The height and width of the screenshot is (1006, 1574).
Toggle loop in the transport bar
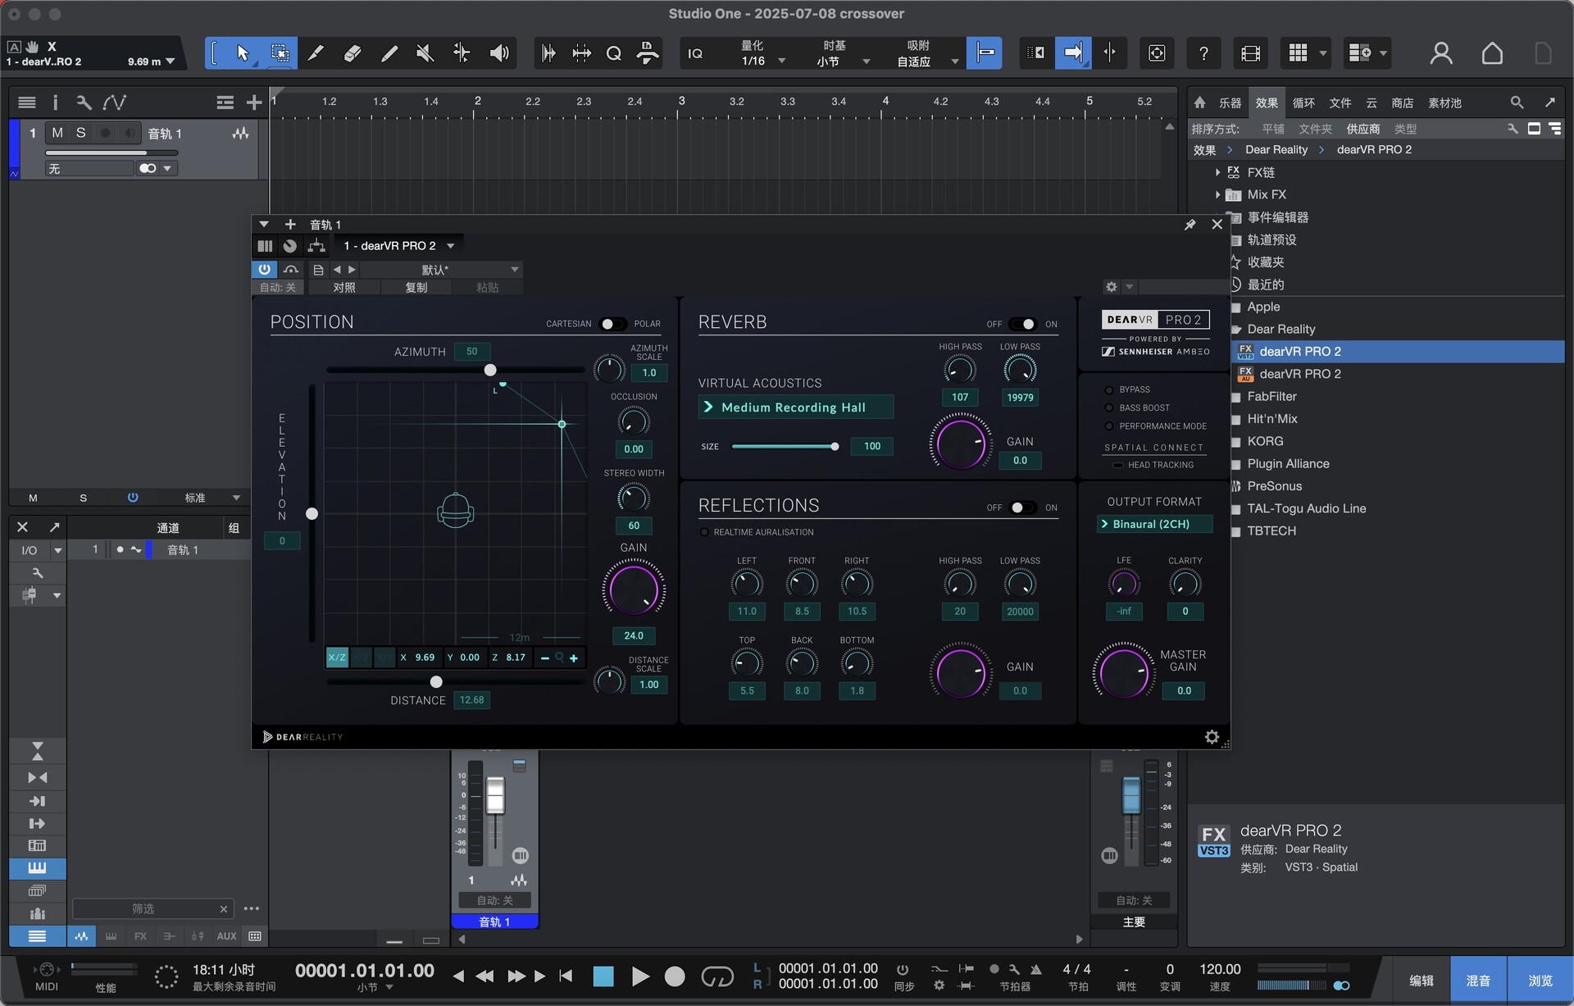[717, 976]
